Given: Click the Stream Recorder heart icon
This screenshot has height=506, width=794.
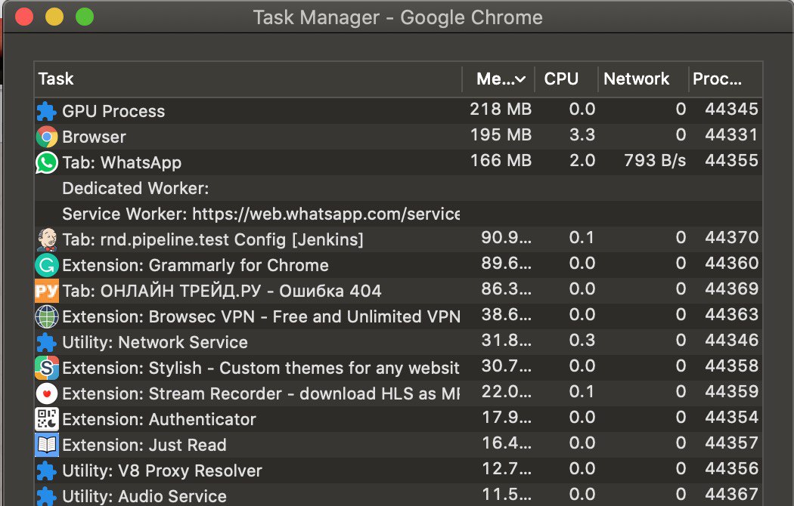Looking at the screenshot, I should point(47,393).
